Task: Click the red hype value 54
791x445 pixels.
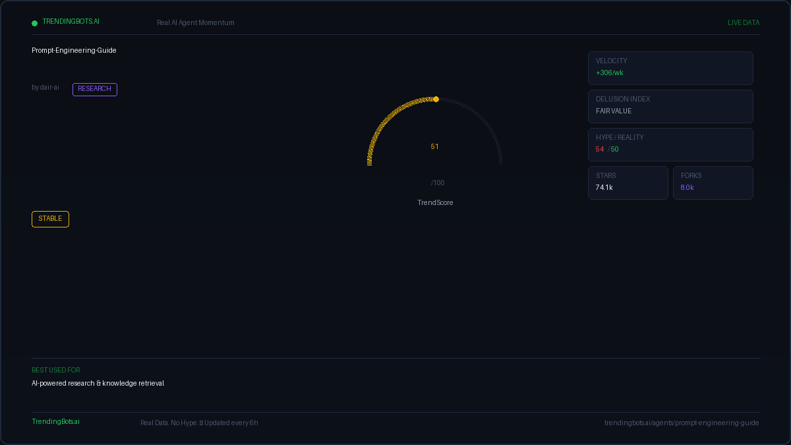Action: [600, 149]
